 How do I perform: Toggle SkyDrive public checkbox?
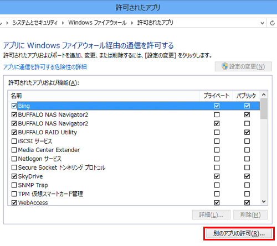point(247,176)
